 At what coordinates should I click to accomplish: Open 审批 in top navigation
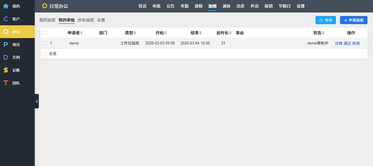pyautogui.click(x=156, y=6)
